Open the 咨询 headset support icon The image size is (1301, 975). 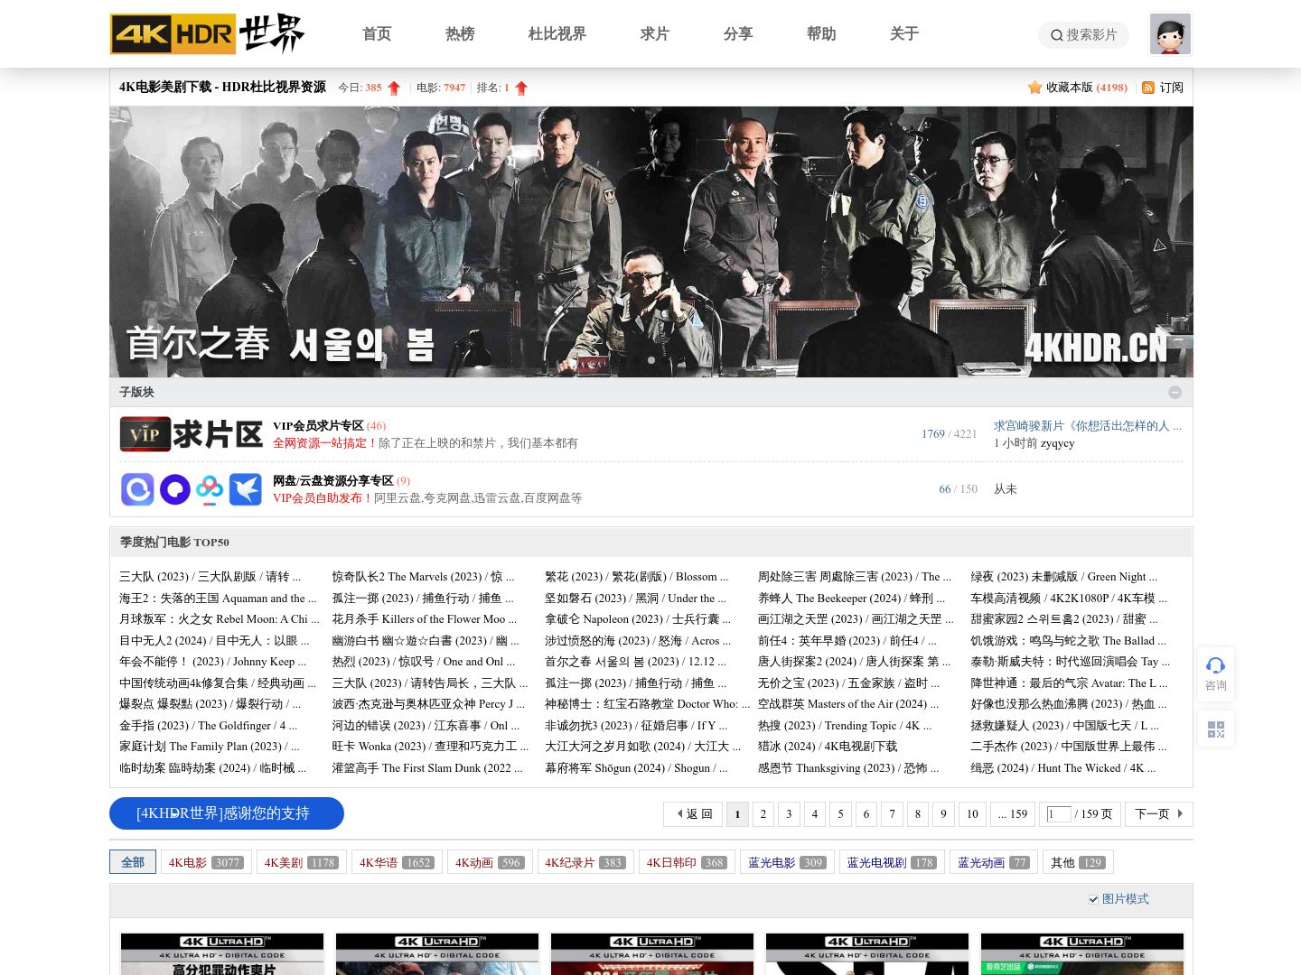(1215, 673)
